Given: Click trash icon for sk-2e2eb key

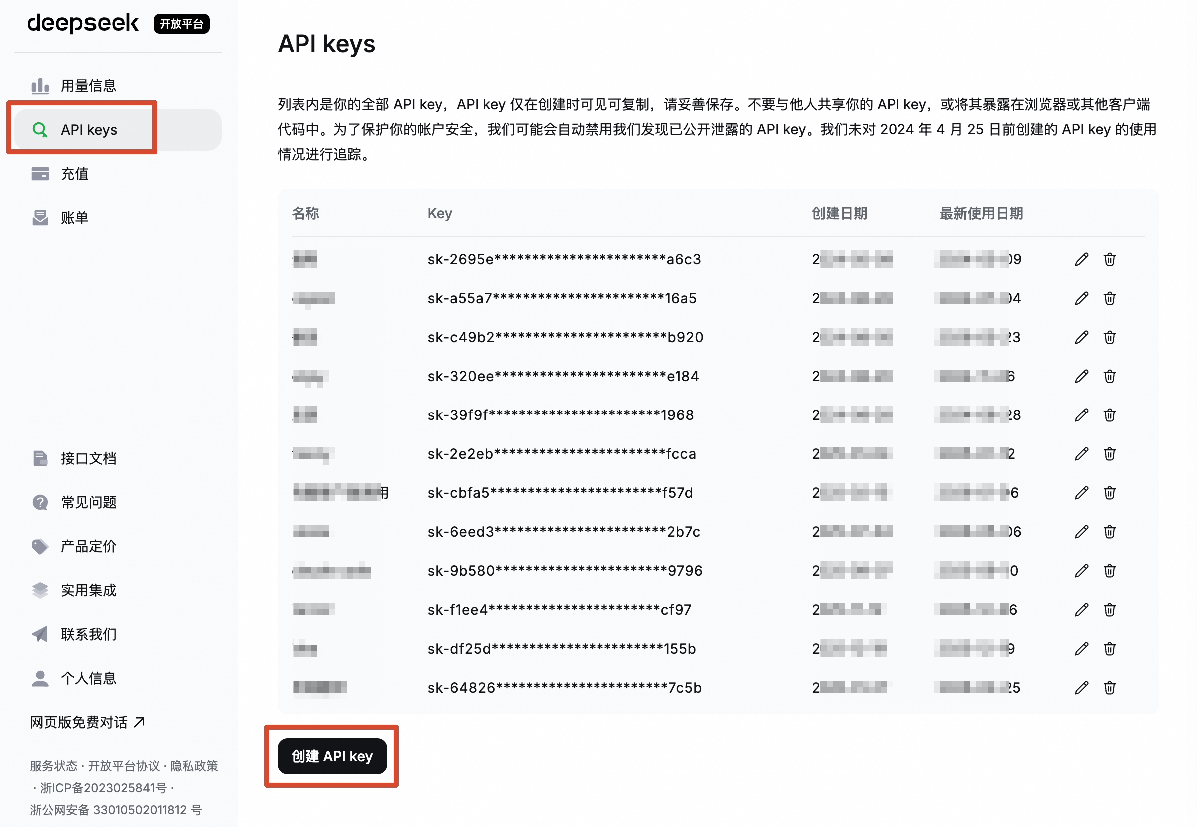Looking at the screenshot, I should [x=1109, y=454].
